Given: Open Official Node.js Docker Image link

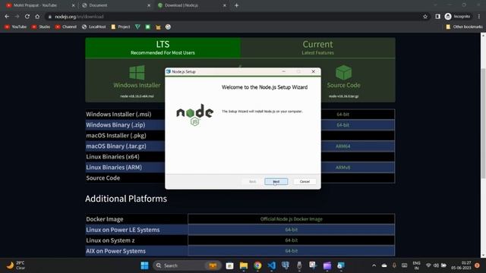Looking at the screenshot, I should pos(292,219).
